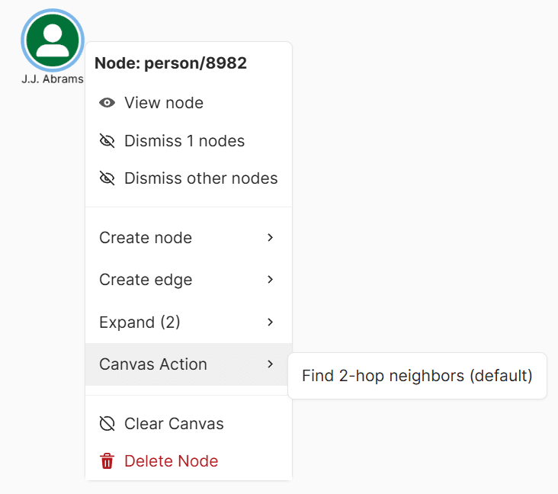Click the J.J. Abrams node label
The image size is (558, 494).
point(53,79)
